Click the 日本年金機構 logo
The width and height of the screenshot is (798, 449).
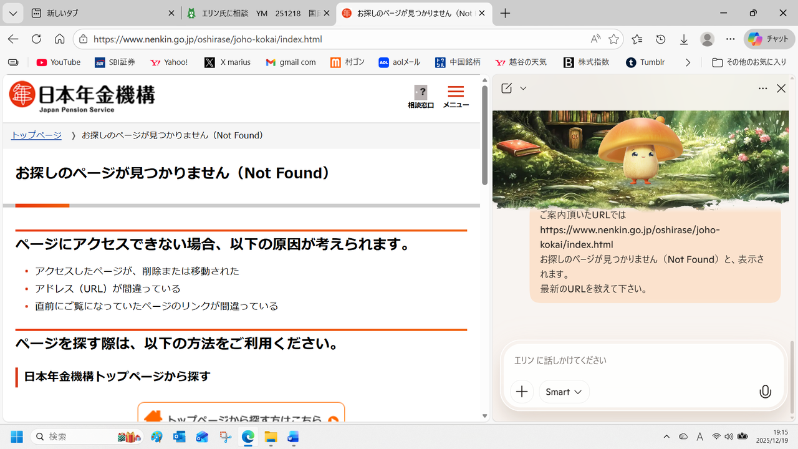(82, 97)
